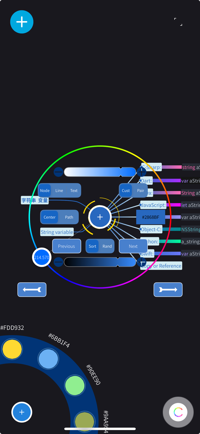Click the 'a_string' code text
200x434 pixels.
click(191, 241)
